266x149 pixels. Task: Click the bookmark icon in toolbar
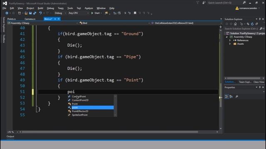click(135, 13)
